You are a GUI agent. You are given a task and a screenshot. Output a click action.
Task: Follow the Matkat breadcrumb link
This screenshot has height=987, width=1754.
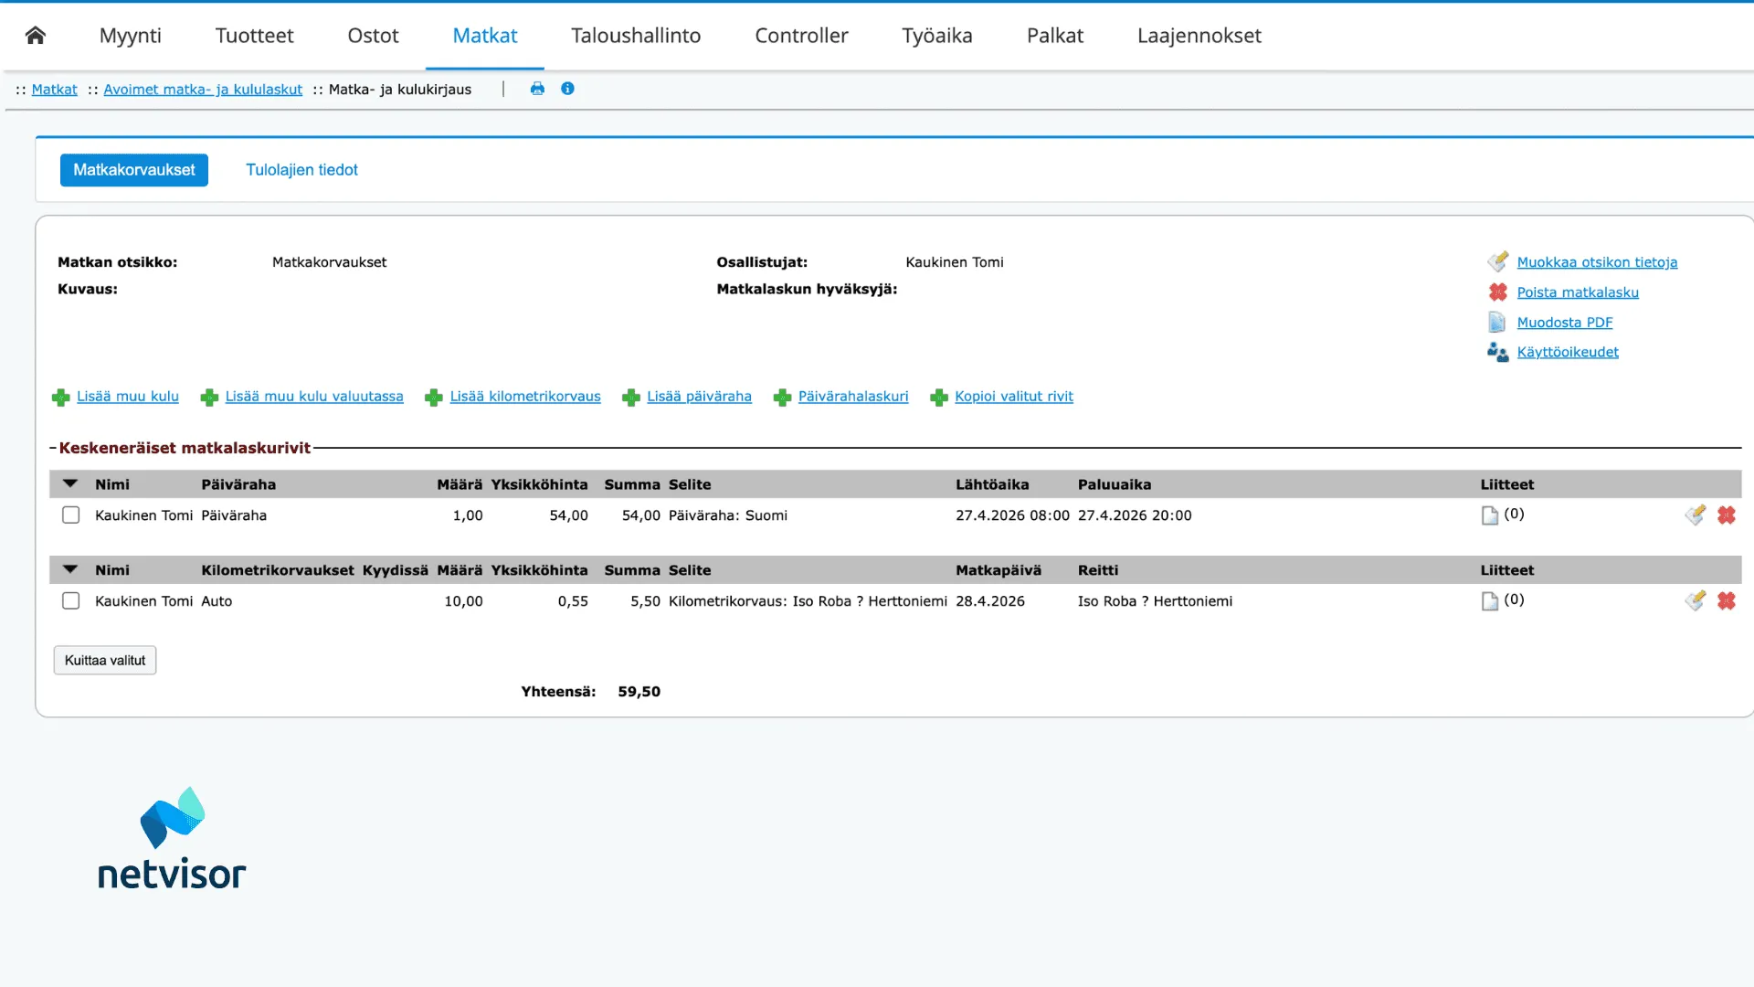pyautogui.click(x=55, y=90)
